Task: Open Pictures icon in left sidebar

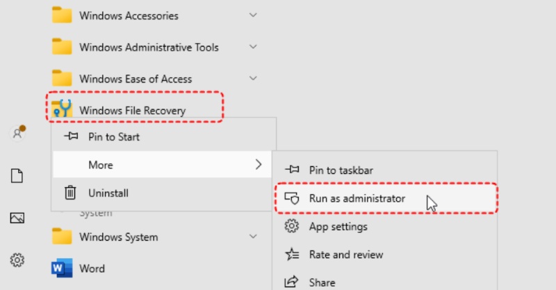Action: pyautogui.click(x=17, y=218)
